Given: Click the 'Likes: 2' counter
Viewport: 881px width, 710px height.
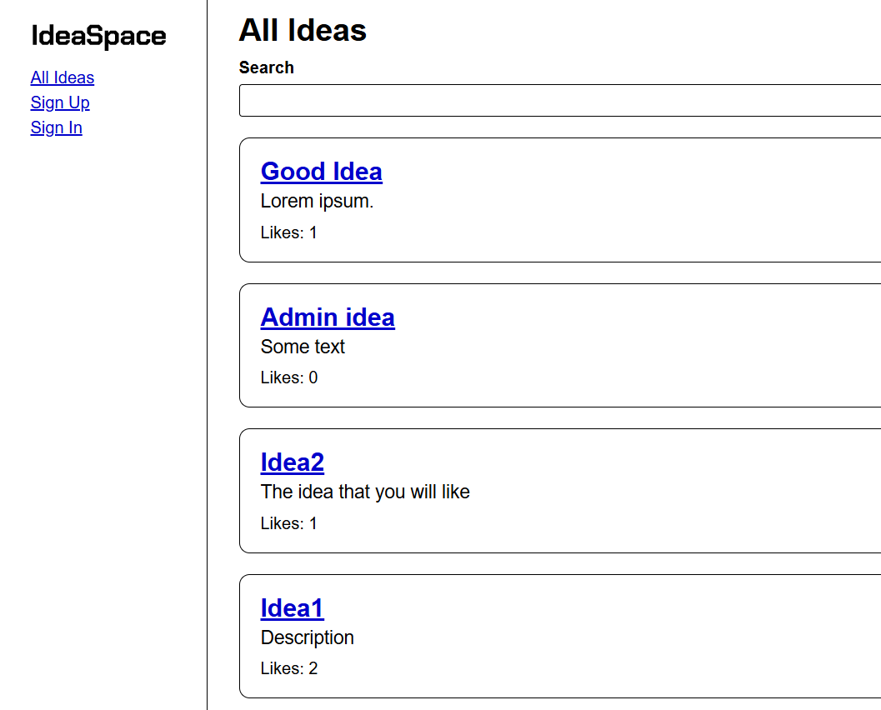Looking at the screenshot, I should (289, 668).
